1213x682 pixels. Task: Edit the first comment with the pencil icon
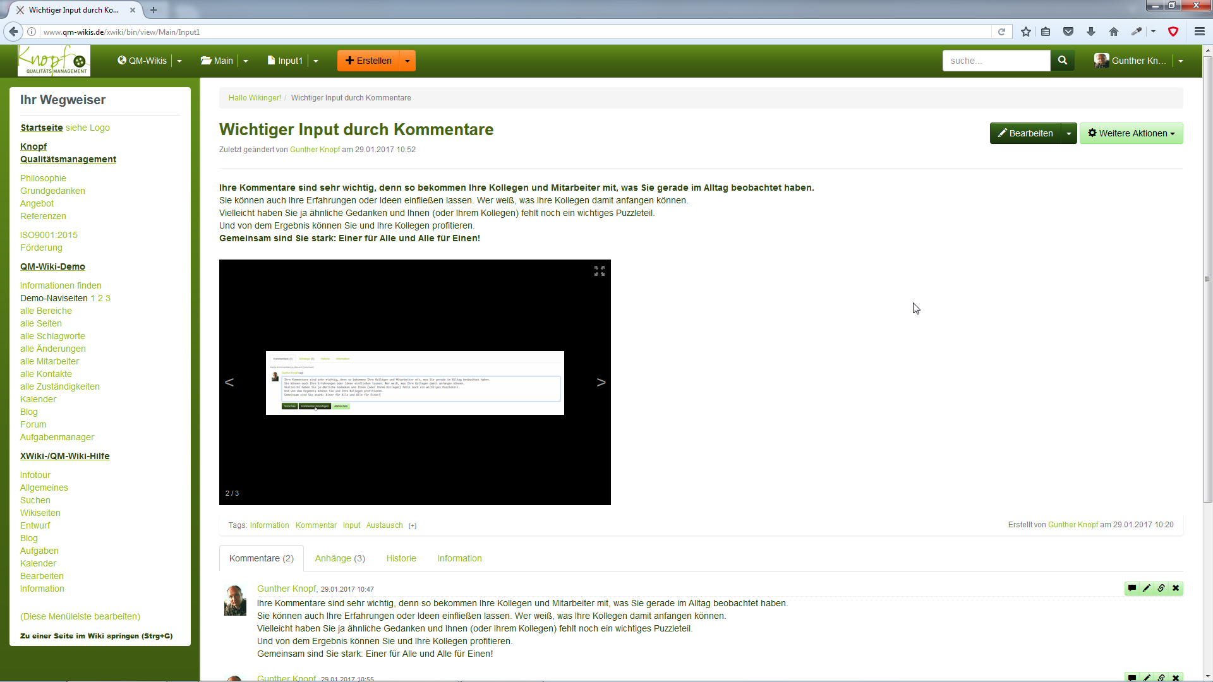pos(1147,588)
